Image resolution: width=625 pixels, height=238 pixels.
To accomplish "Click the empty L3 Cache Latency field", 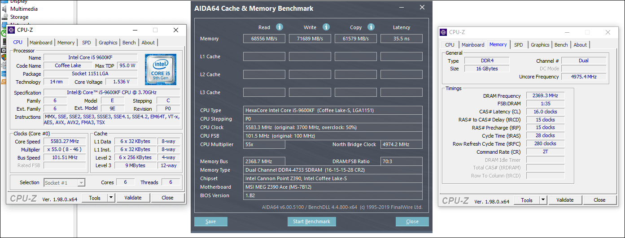I will [402, 92].
